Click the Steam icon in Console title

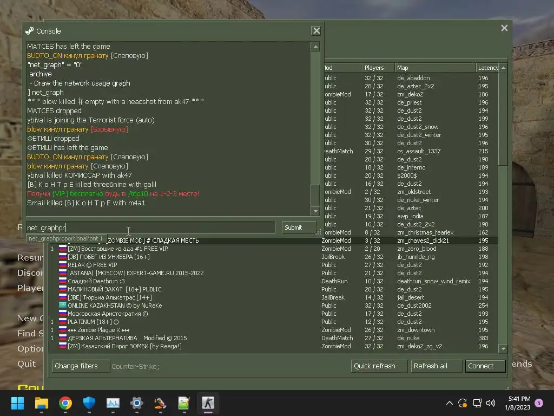[30, 31]
